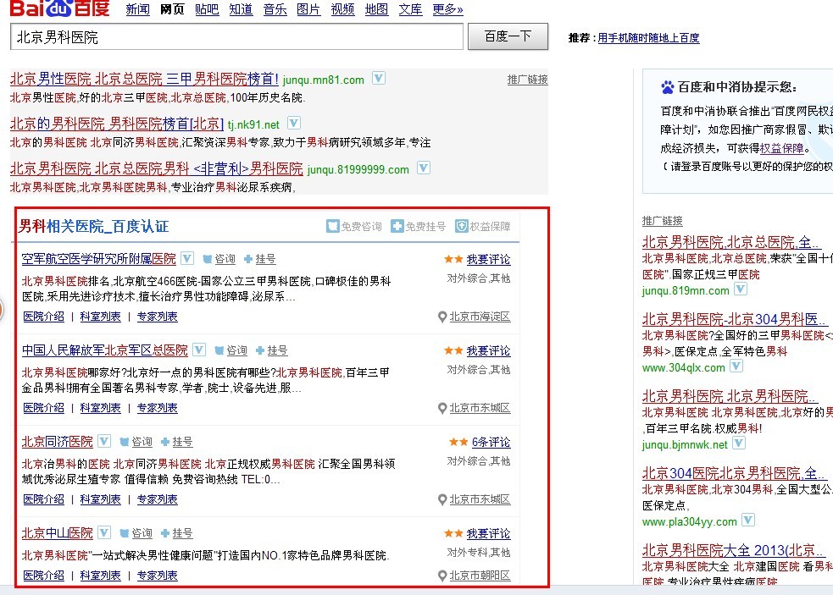Click 男科相关医院_百度认证 heading

point(93,226)
